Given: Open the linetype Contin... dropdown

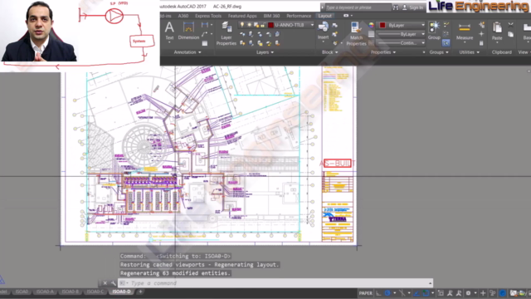Looking at the screenshot, I should (422, 43).
